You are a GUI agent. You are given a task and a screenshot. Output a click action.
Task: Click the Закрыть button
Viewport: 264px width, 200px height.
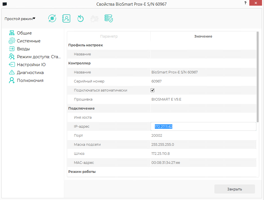tap(235, 189)
